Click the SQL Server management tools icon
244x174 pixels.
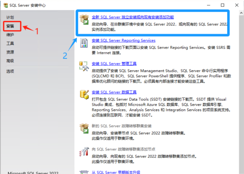coord(84,66)
